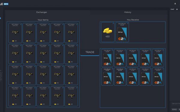
Task: Select second MP7 card in top row of Your Items
Action: [x=29, y=33]
